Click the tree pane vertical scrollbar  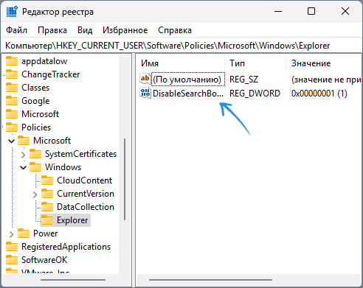(125, 179)
